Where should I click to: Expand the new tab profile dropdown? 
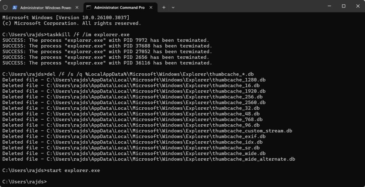click(173, 7)
